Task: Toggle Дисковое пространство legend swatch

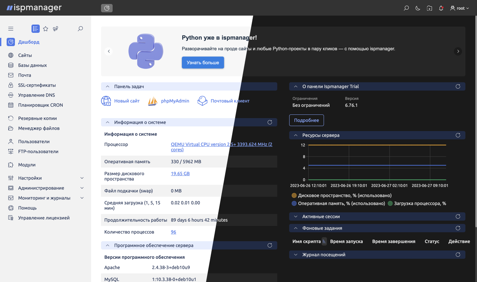Action: point(294,195)
